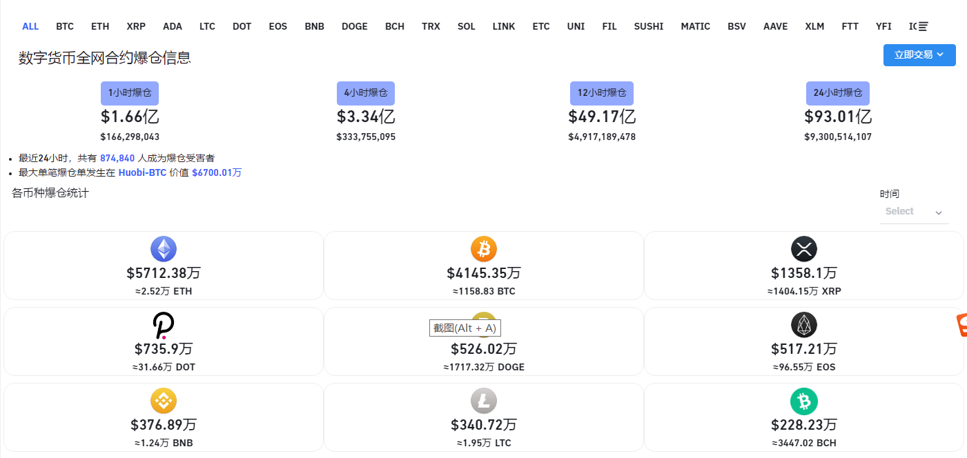Click the XRP coin icon
The width and height of the screenshot is (967, 458).
(804, 249)
